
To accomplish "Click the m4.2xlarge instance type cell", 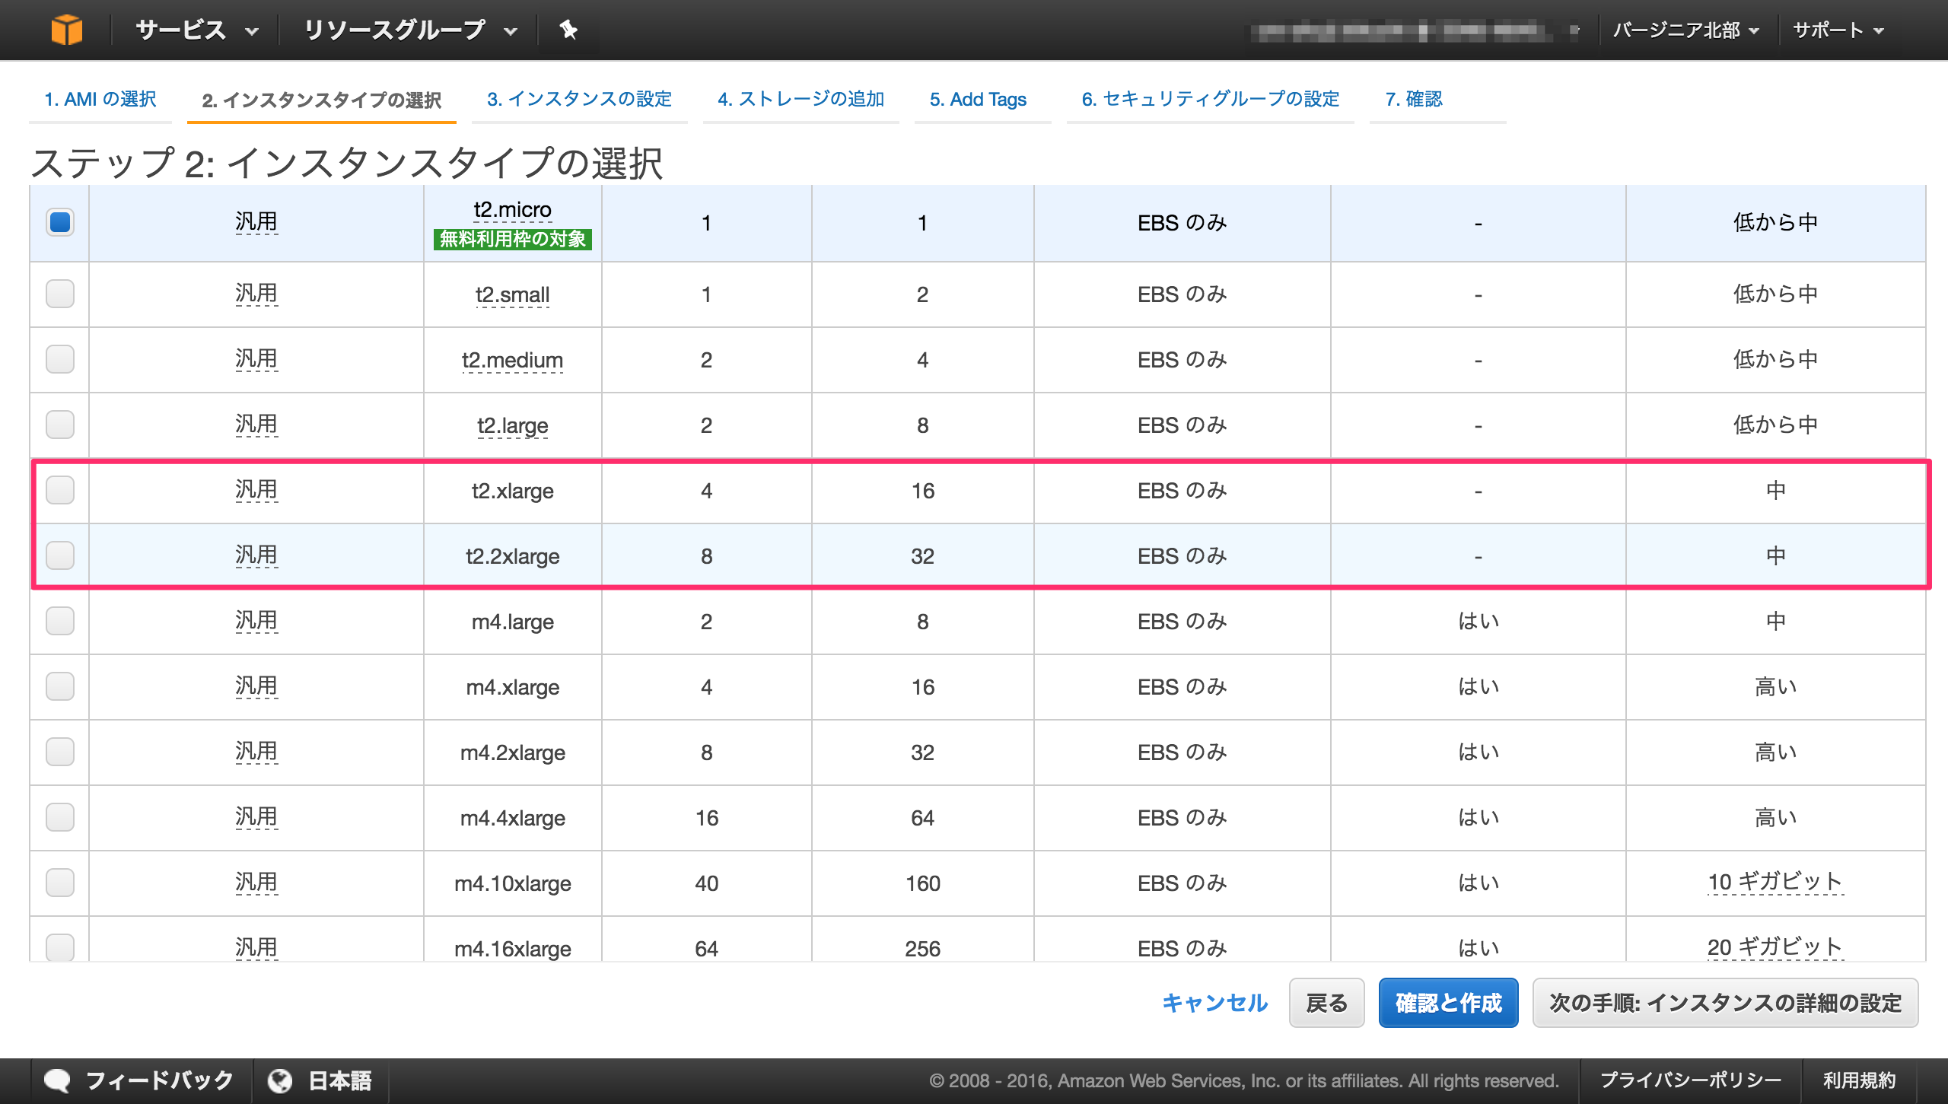I will click(x=512, y=752).
